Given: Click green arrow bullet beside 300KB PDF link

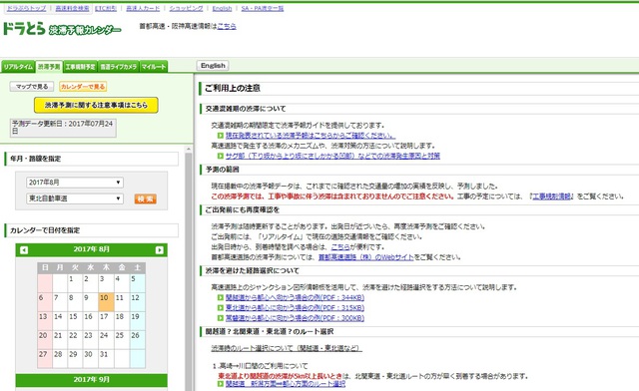Looking at the screenshot, I should (x=221, y=318).
